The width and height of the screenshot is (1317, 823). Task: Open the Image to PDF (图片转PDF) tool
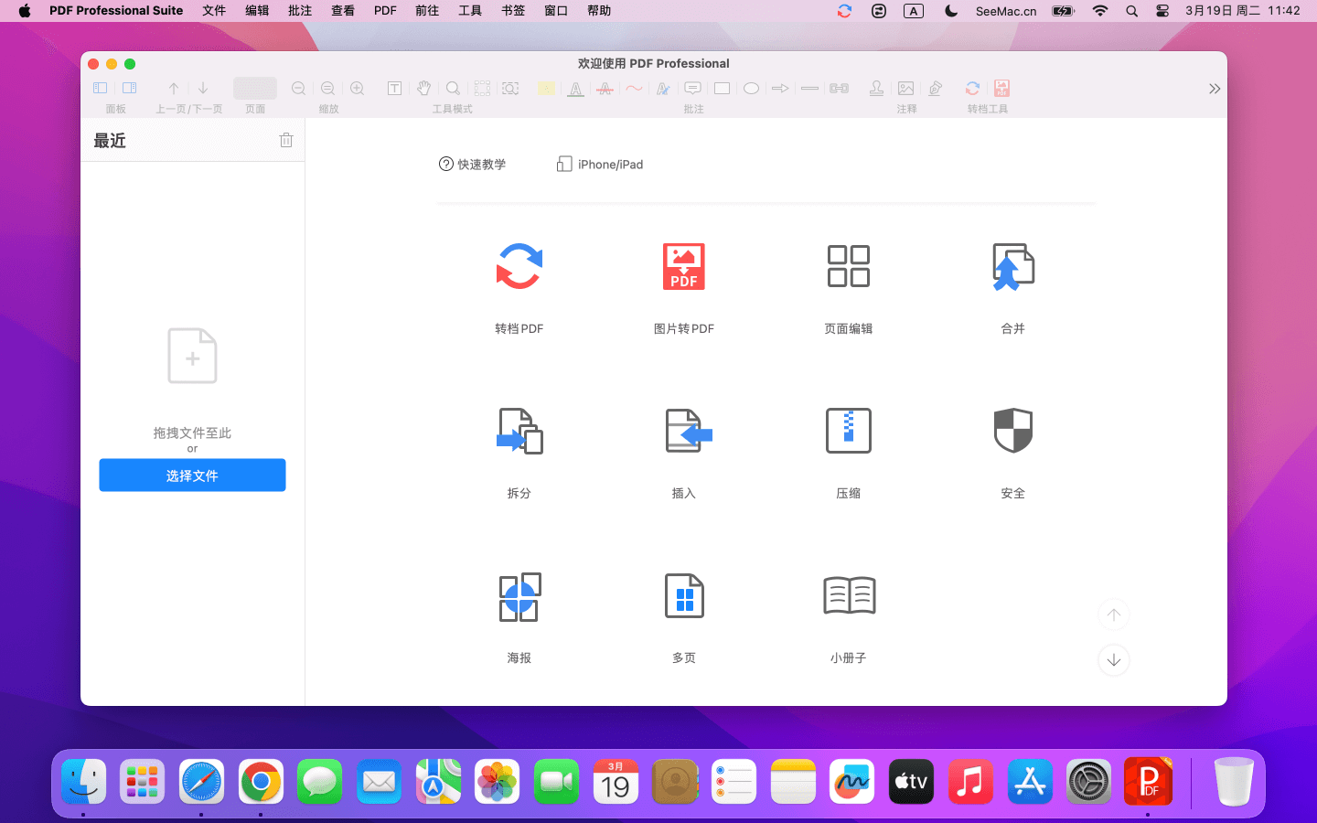pyautogui.click(x=683, y=267)
